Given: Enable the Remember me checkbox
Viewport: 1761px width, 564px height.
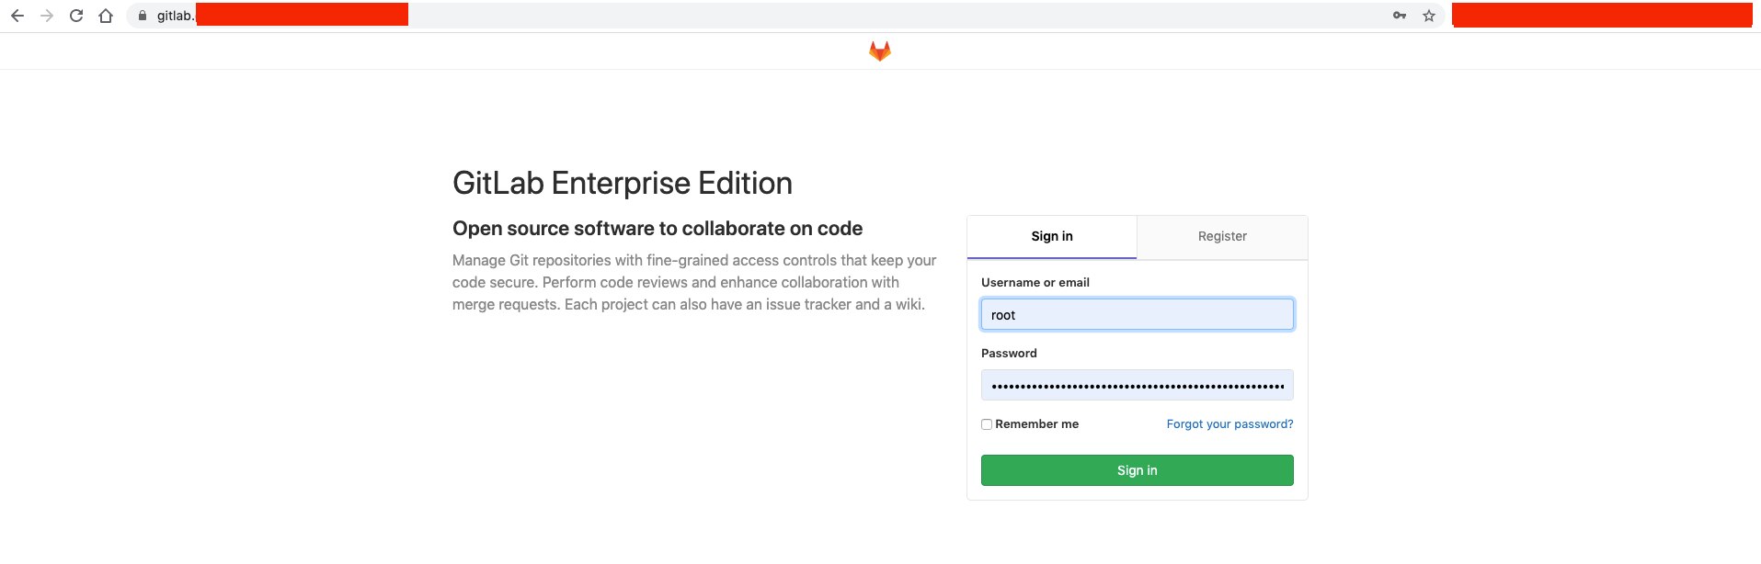Looking at the screenshot, I should click(987, 424).
